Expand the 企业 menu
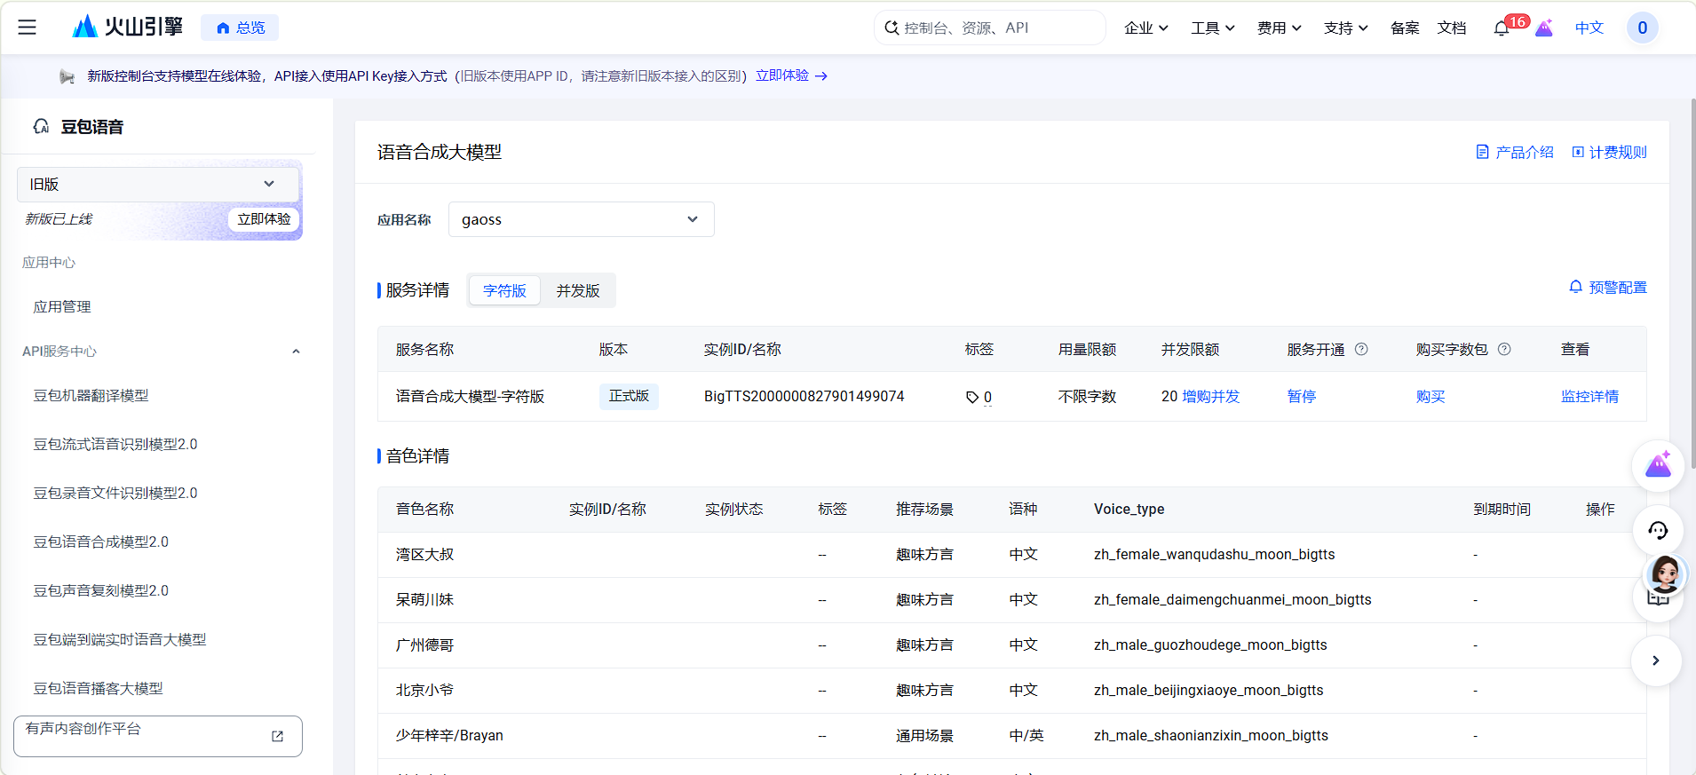Screen dimensions: 1696x775 (1145, 28)
